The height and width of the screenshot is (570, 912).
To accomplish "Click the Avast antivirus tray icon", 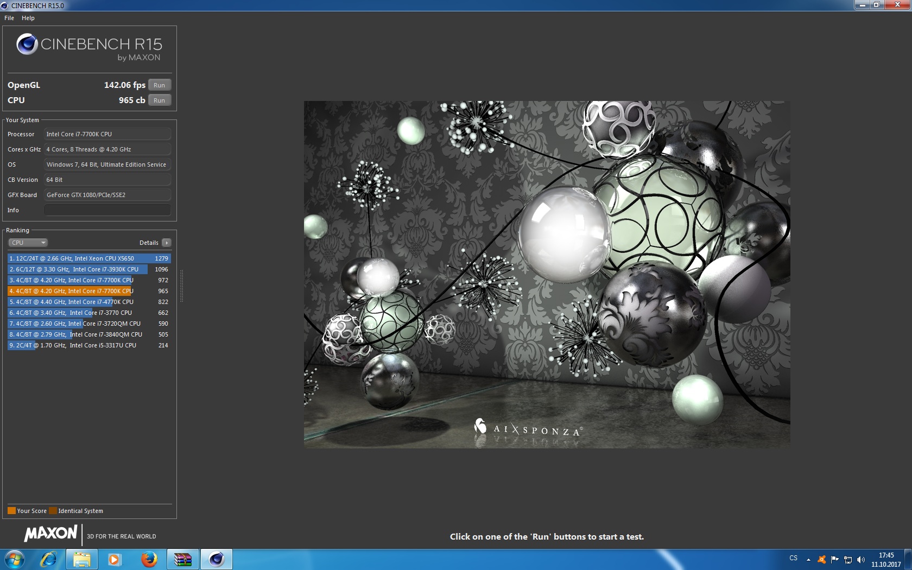I will pyautogui.click(x=822, y=559).
